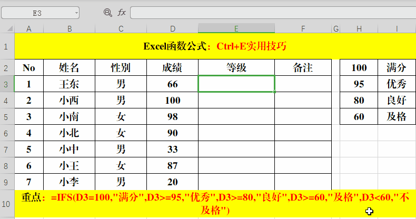Screen dimensions: 416x219
Task: Click the fill handle of cell E3
Action: pos(274,92)
